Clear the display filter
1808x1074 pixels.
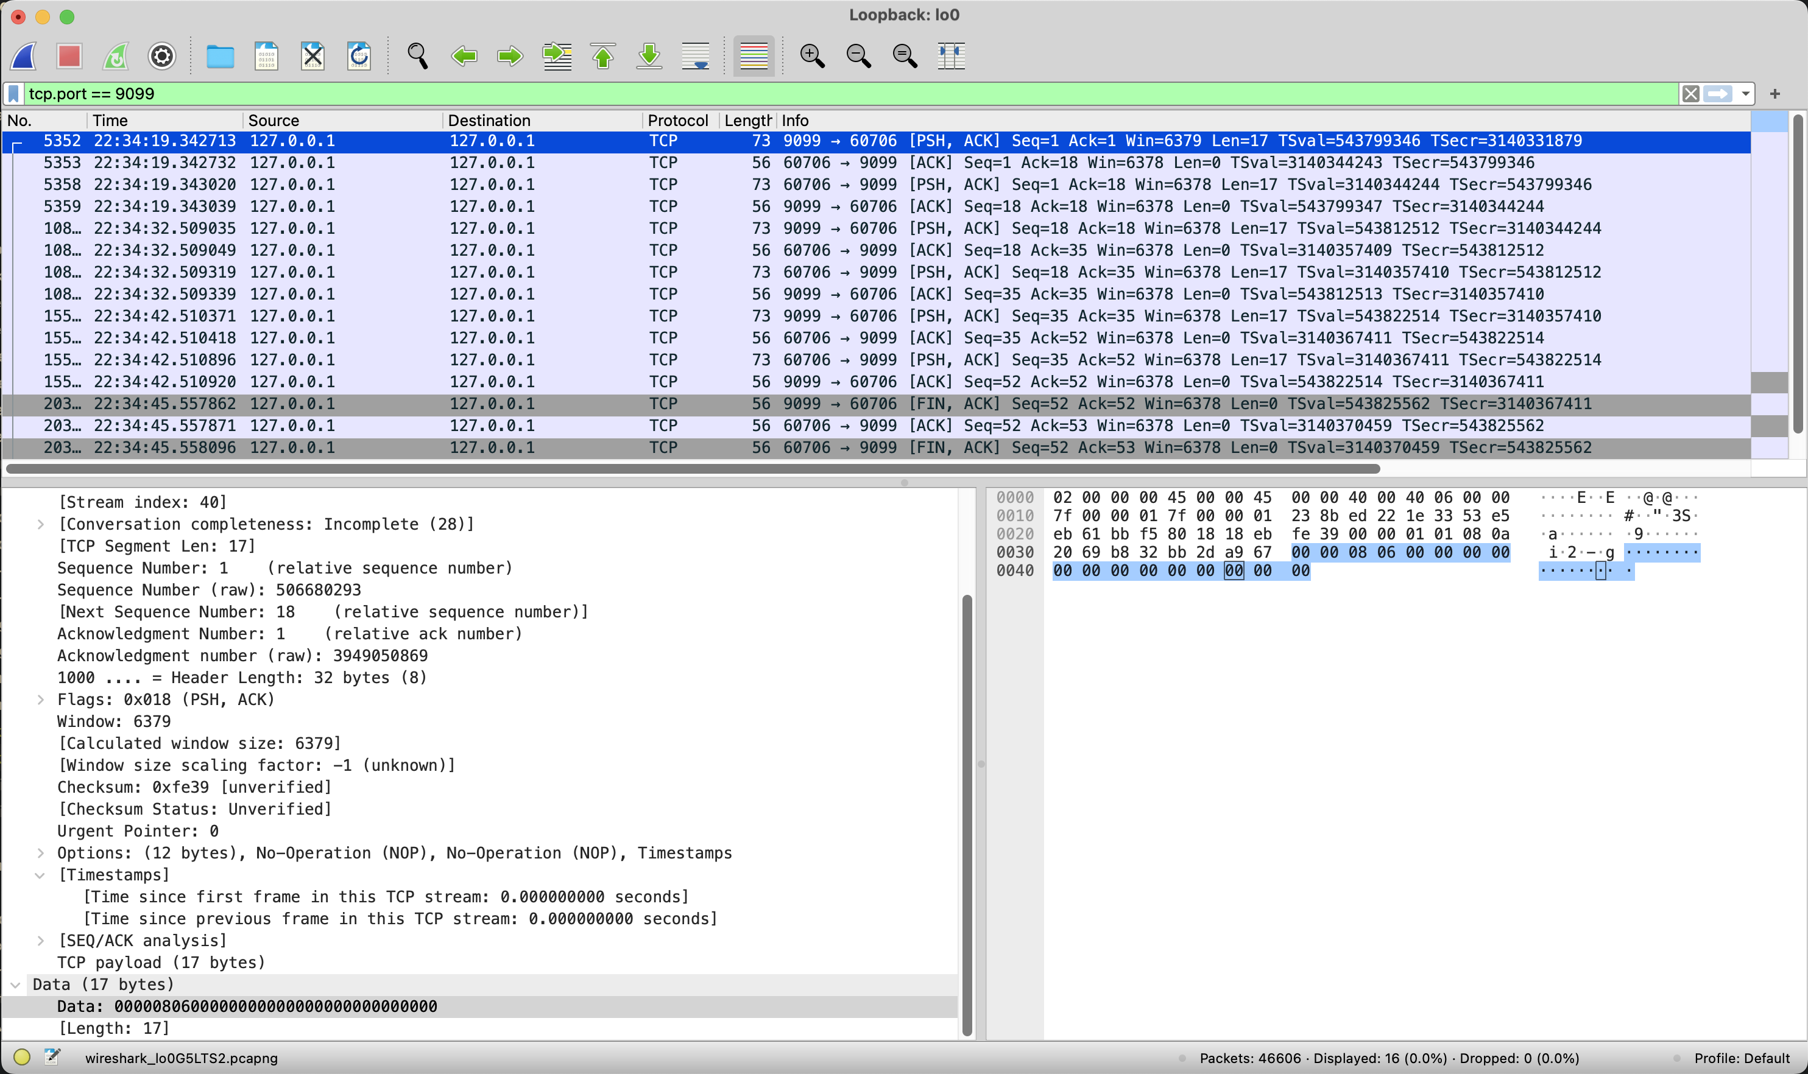[x=1690, y=93]
